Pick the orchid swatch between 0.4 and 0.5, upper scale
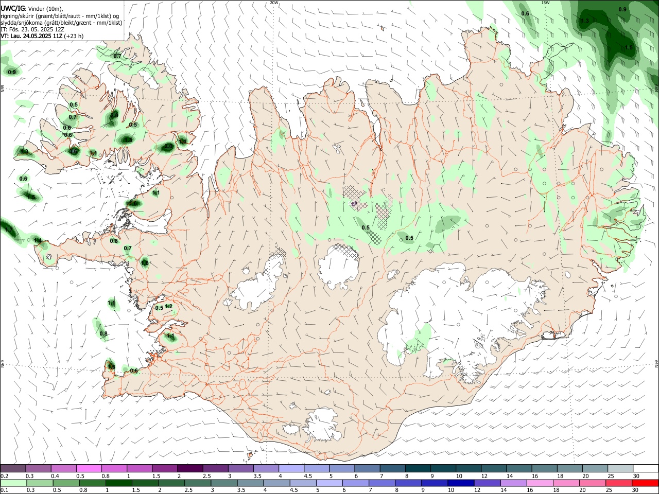The width and height of the screenshot is (659, 494). coord(63,468)
